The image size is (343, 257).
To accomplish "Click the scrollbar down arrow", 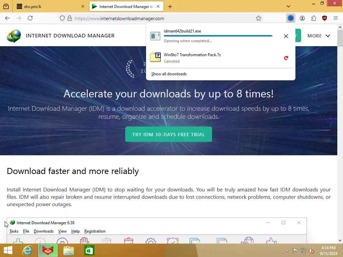I will click(340, 241).
